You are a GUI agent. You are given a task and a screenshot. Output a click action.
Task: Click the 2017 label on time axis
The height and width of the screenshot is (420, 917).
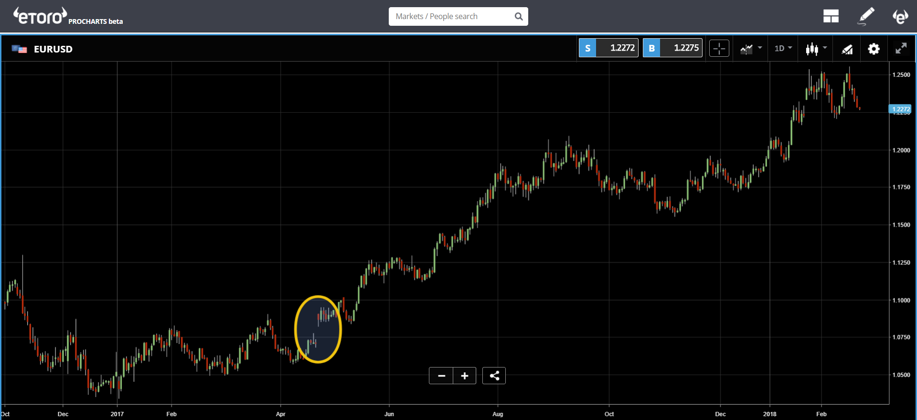117,414
